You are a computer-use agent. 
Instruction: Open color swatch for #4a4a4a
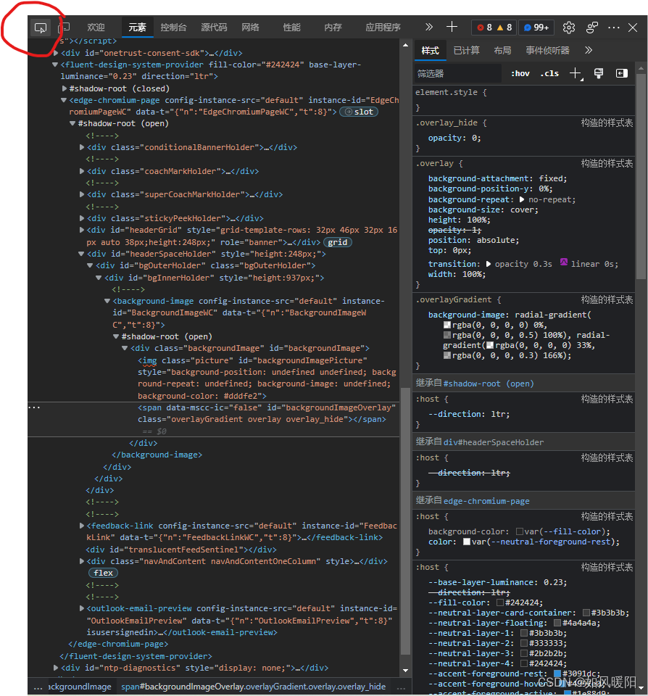pyautogui.click(x=557, y=623)
